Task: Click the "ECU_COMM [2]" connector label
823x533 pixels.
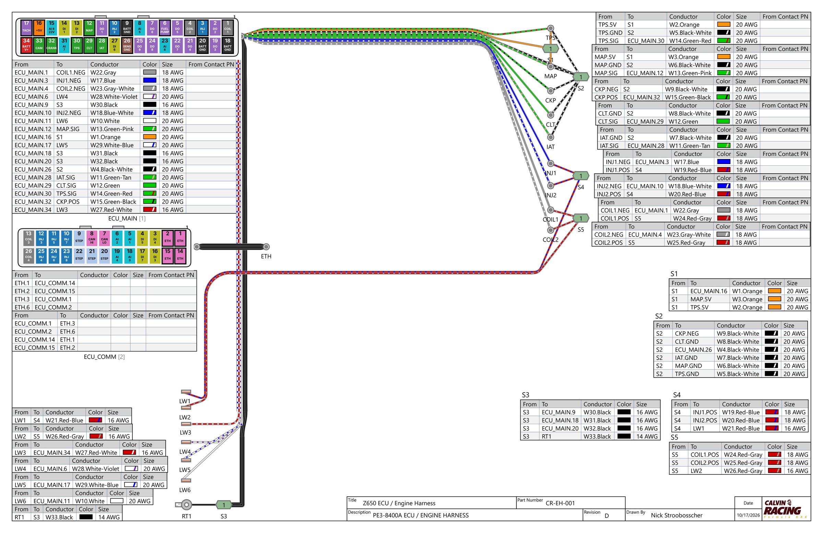Action: pyautogui.click(x=104, y=357)
